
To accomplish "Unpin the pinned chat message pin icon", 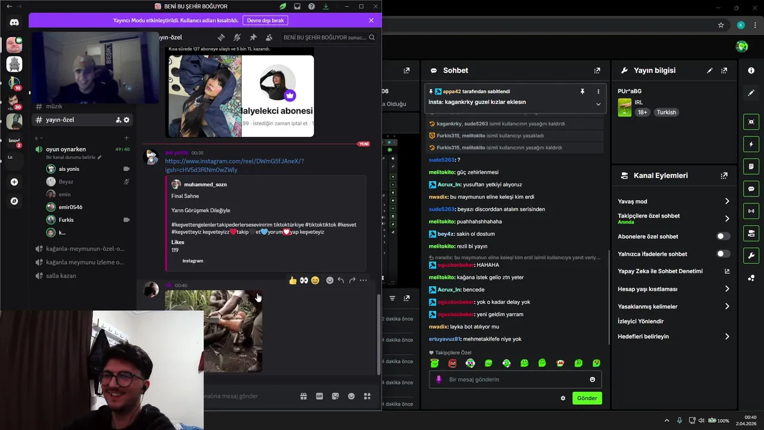I will (x=583, y=91).
